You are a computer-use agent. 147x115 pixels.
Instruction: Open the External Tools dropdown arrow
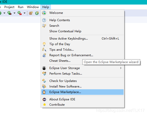[x=24, y=13]
